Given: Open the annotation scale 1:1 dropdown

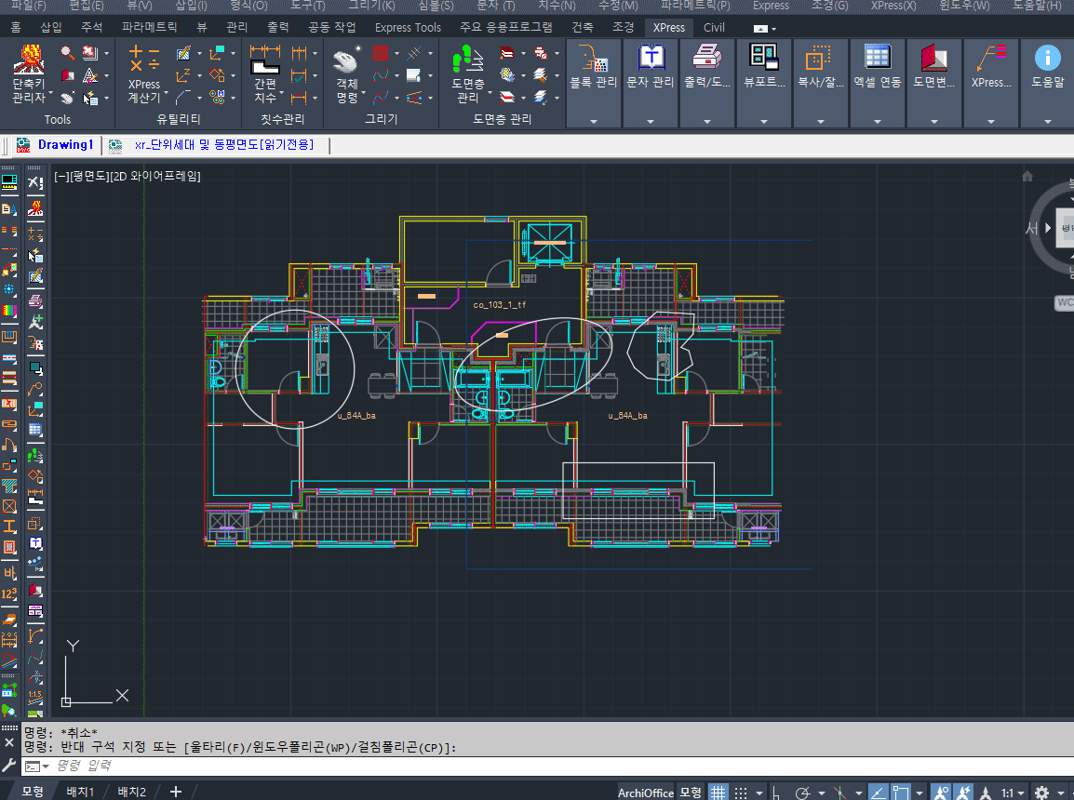Looking at the screenshot, I should point(1013,793).
